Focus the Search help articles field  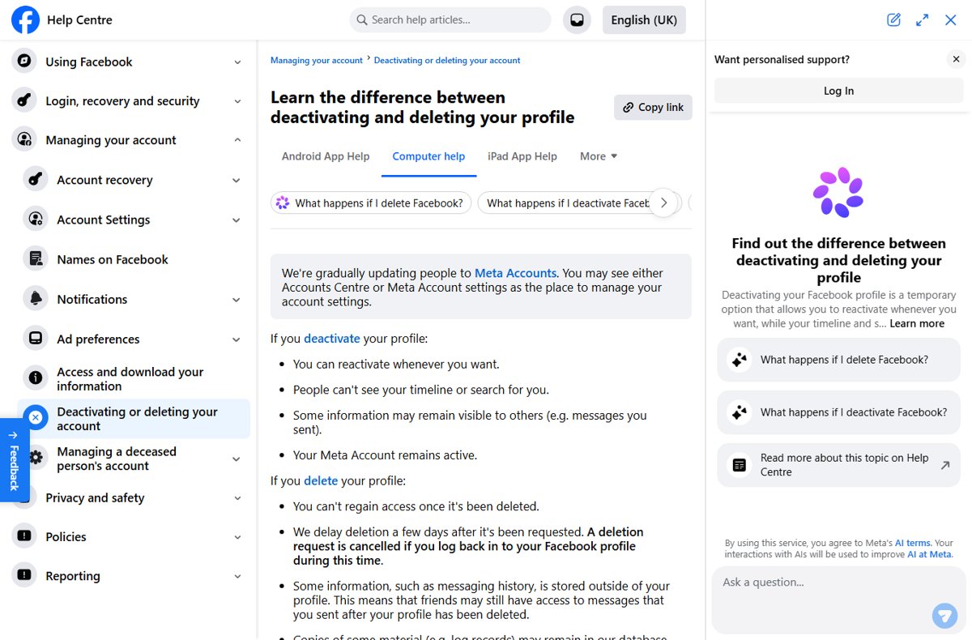pos(450,20)
